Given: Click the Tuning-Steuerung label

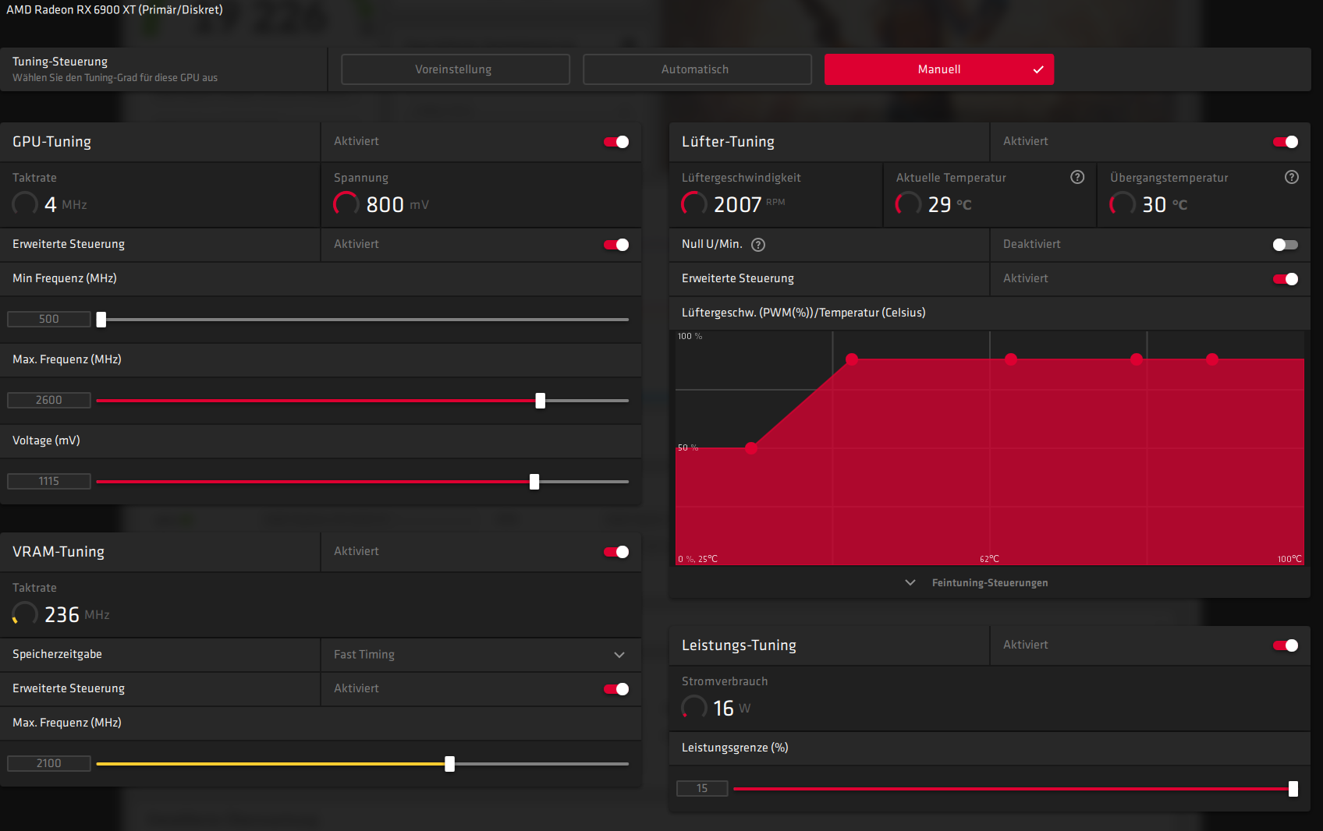Looking at the screenshot, I should click(x=60, y=62).
